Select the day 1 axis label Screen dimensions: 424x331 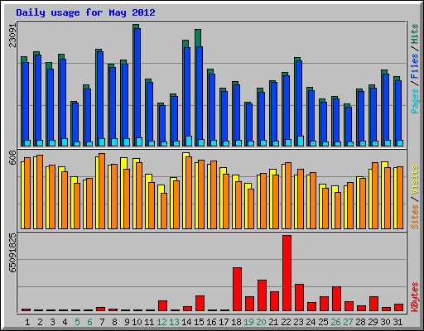point(27,322)
